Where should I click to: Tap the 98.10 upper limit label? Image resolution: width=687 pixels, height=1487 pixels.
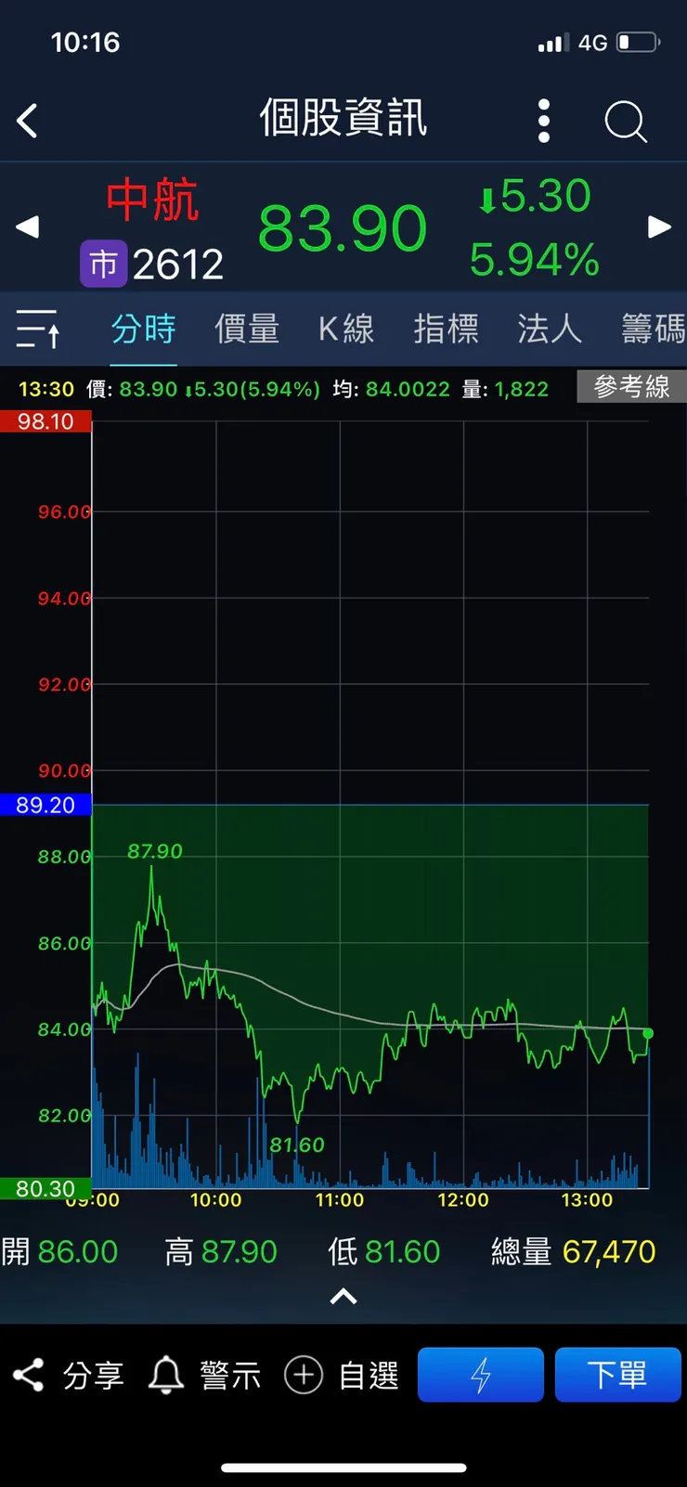[45, 421]
